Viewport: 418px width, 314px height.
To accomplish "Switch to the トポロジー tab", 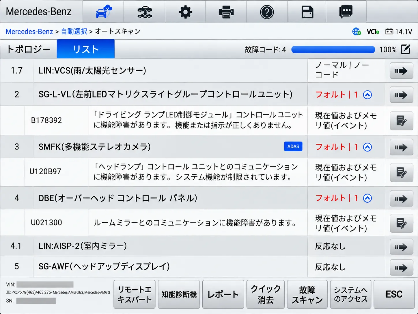I will pyautogui.click(x=29, y=49).
